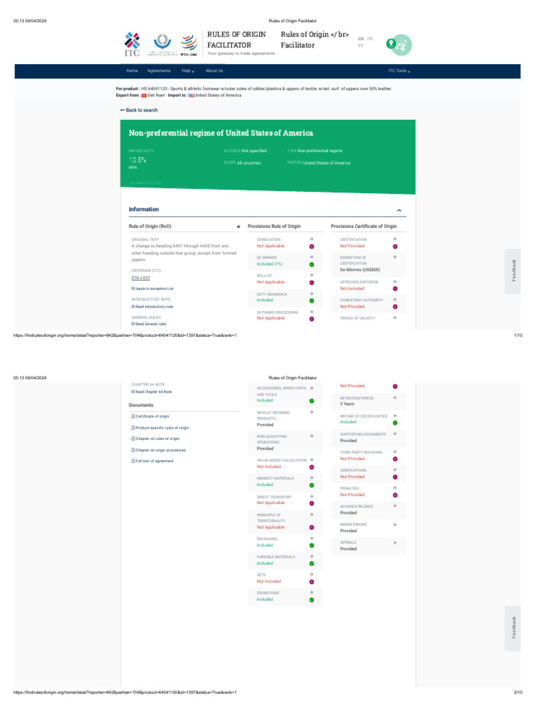Screen dimensions: 536x714
Task: Click the document icon beside Certificate of origin
Action: (x=133, y=416)
